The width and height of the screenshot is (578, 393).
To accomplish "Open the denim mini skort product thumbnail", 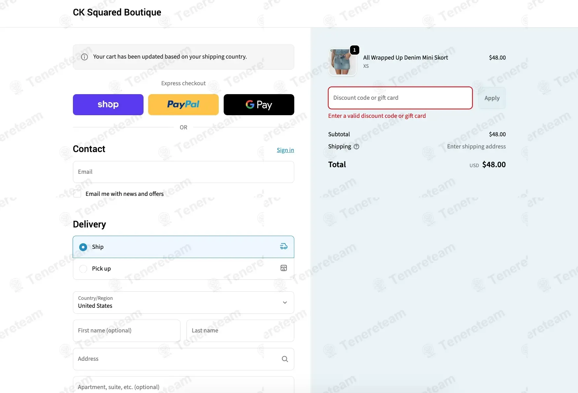I will pos(342,62).
